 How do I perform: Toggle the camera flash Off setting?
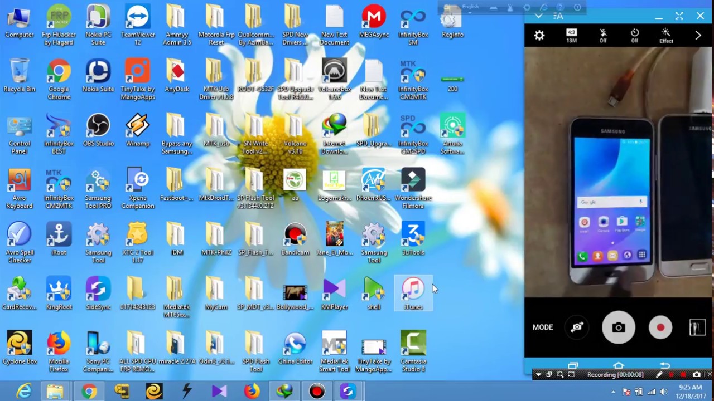[x=603, y=36]
